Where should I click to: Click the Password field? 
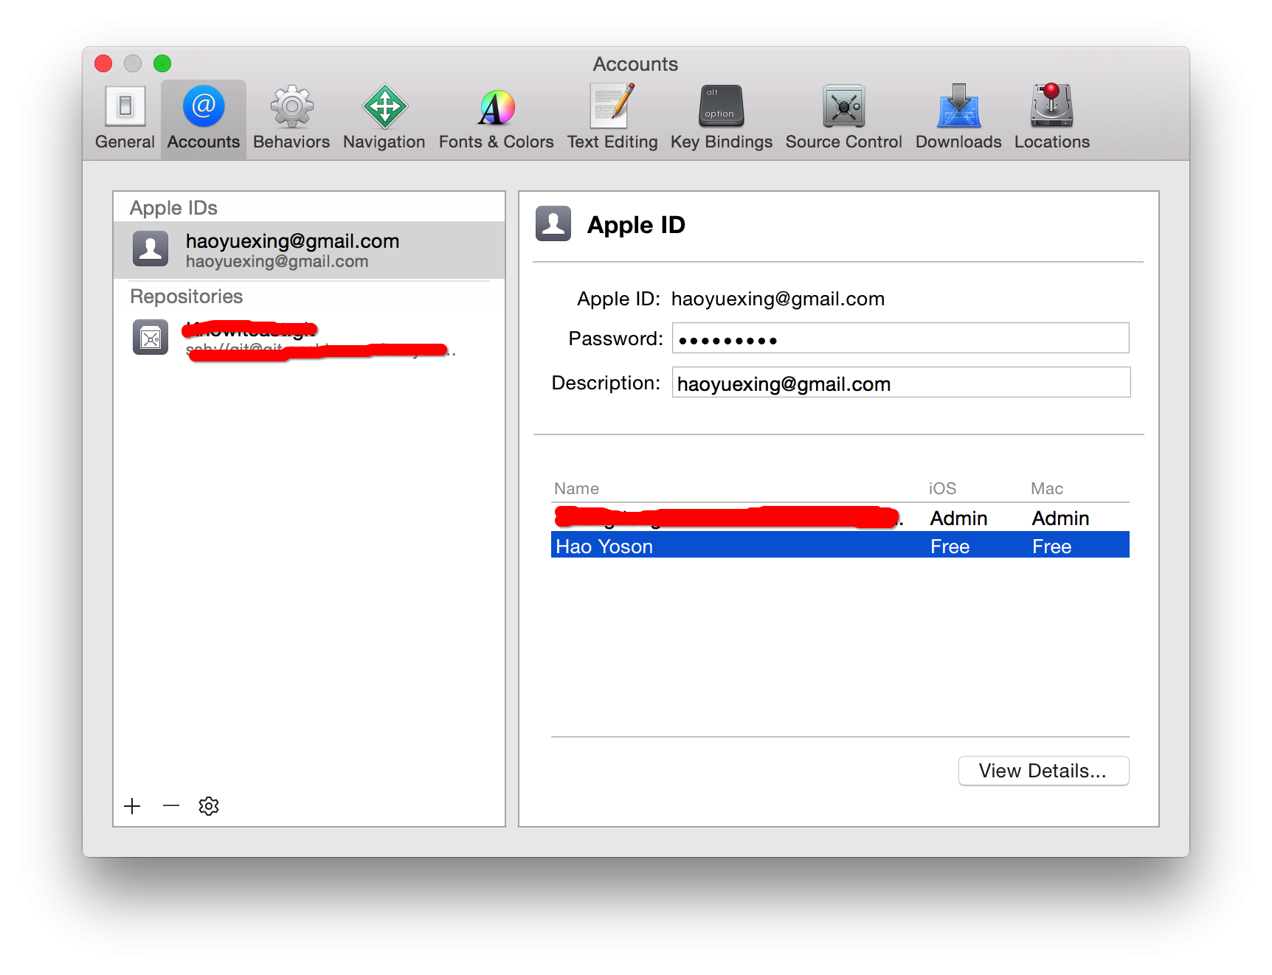pos(900,339)
